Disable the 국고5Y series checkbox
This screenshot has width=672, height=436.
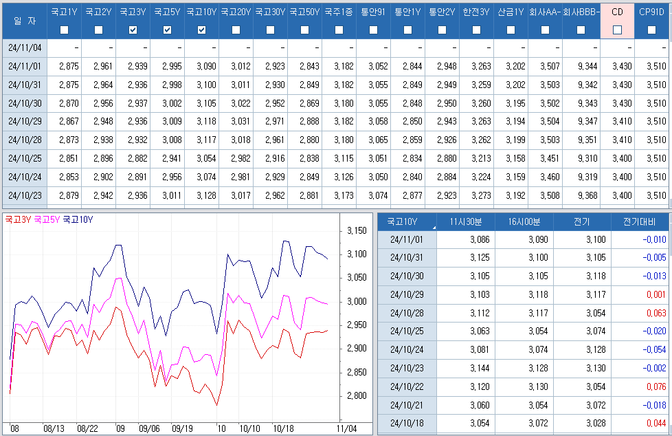(x=167, y=30)
